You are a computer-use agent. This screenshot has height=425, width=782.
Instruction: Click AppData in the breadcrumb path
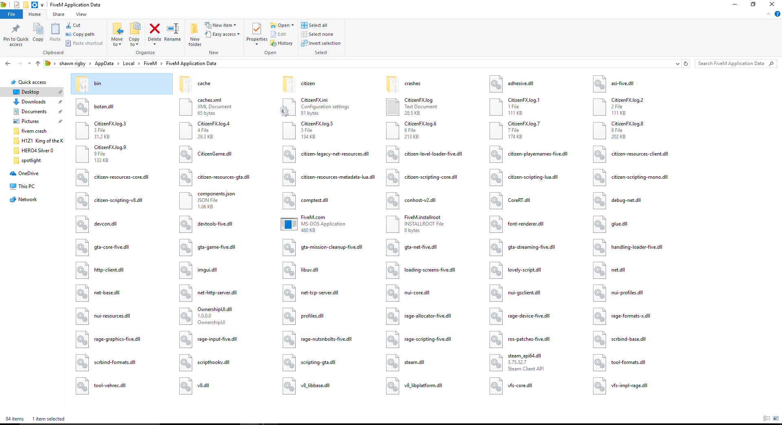[104, 64]
